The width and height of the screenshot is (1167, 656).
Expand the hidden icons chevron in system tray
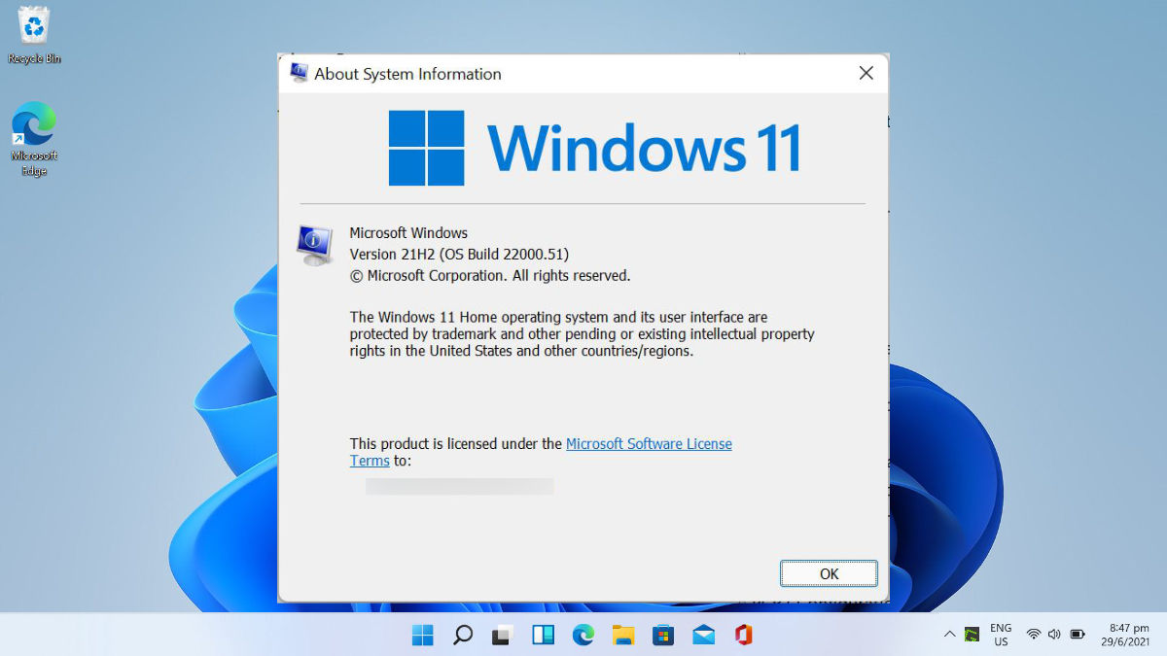[x=950, y=635]
